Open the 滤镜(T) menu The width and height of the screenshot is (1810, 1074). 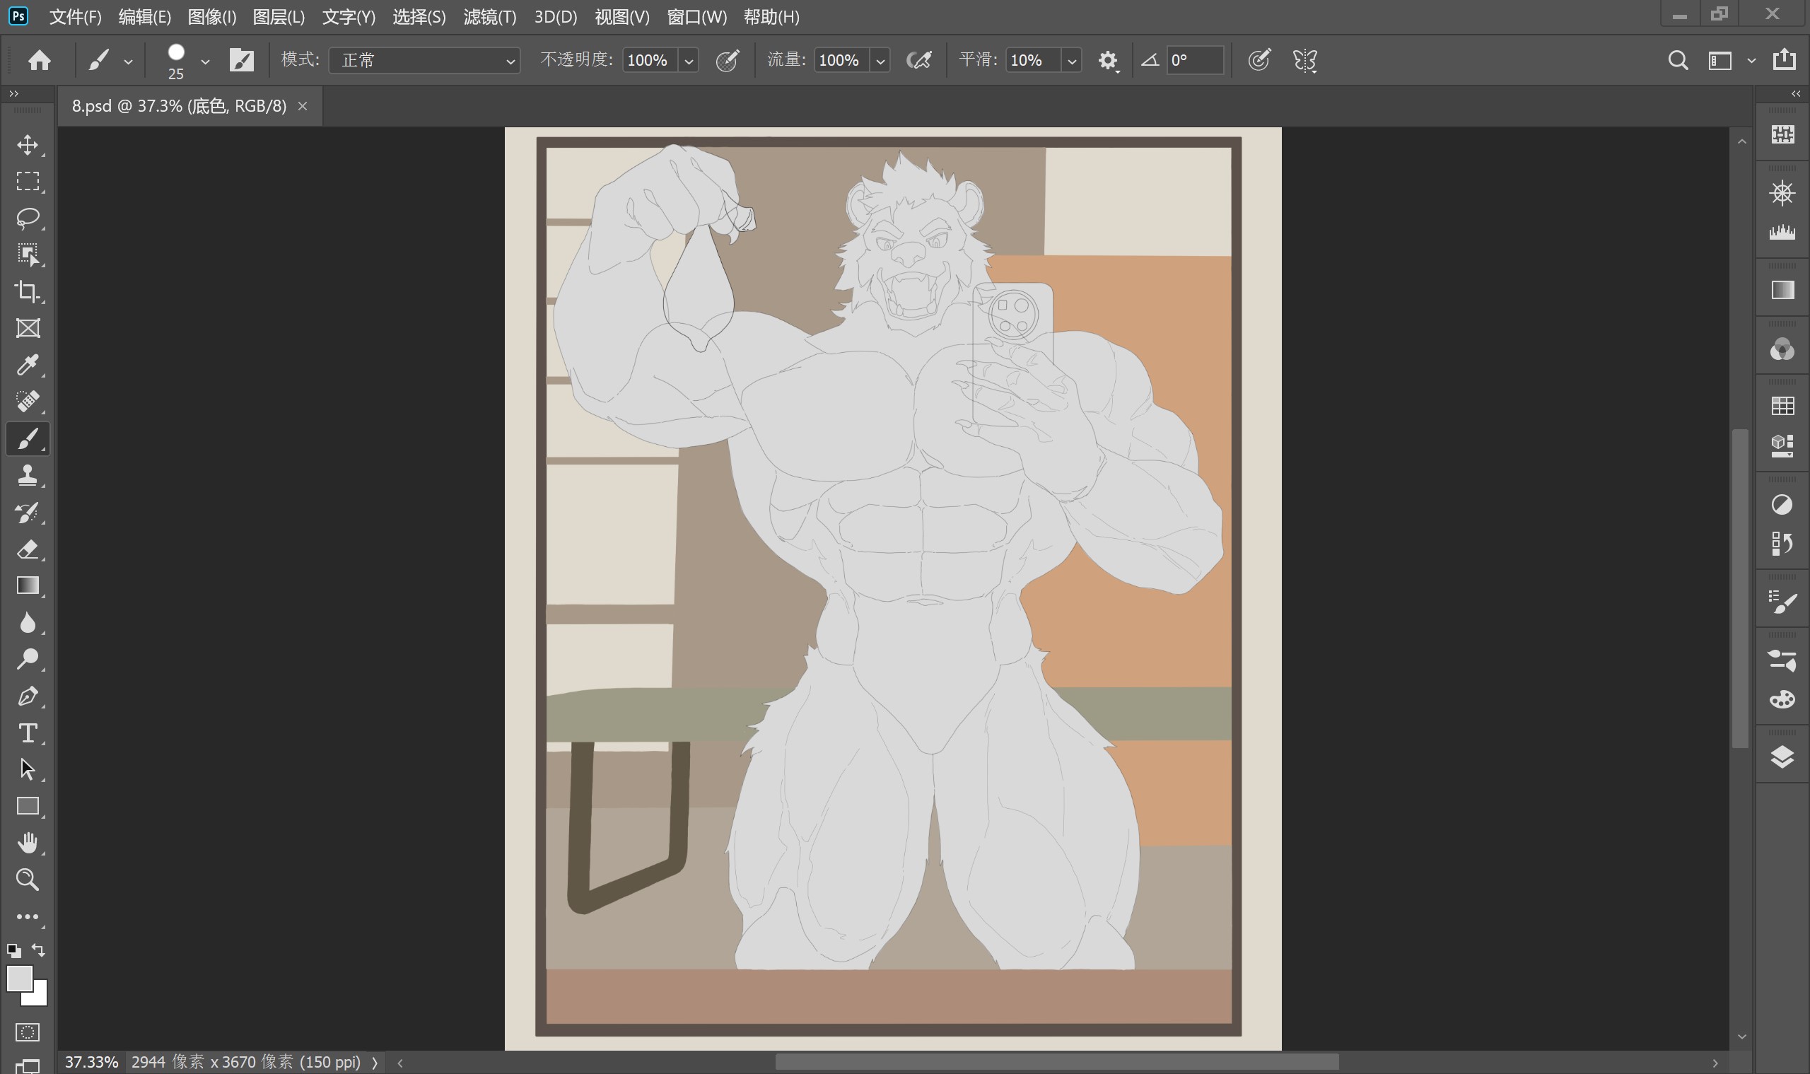coord(489,17)
